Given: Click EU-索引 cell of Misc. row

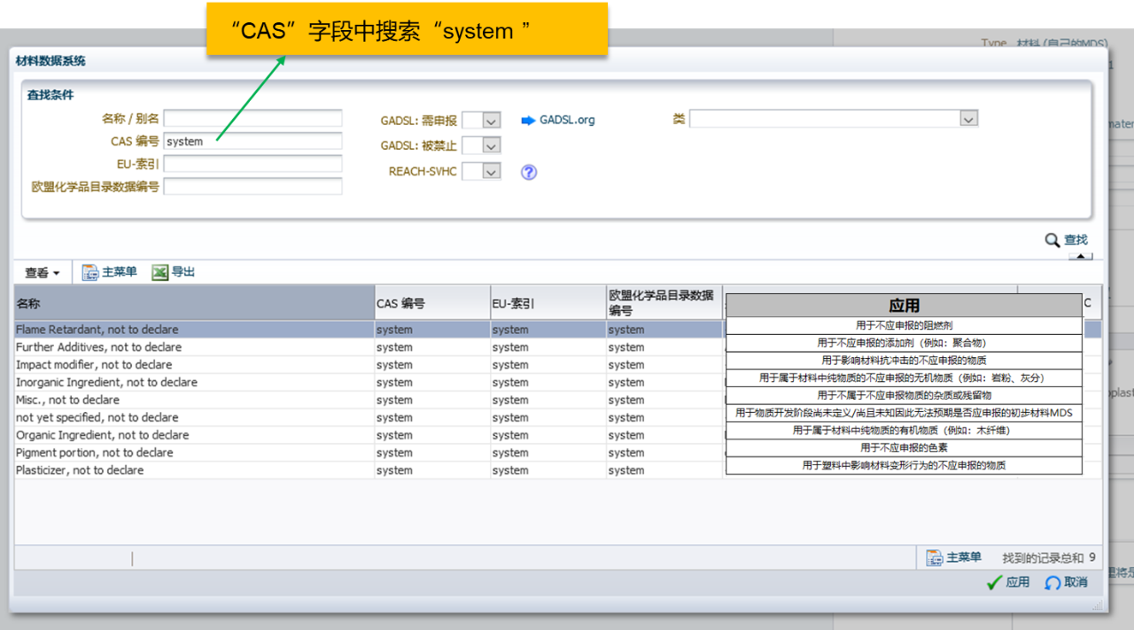Looking at the screenshot, I should tap(548, 400).
